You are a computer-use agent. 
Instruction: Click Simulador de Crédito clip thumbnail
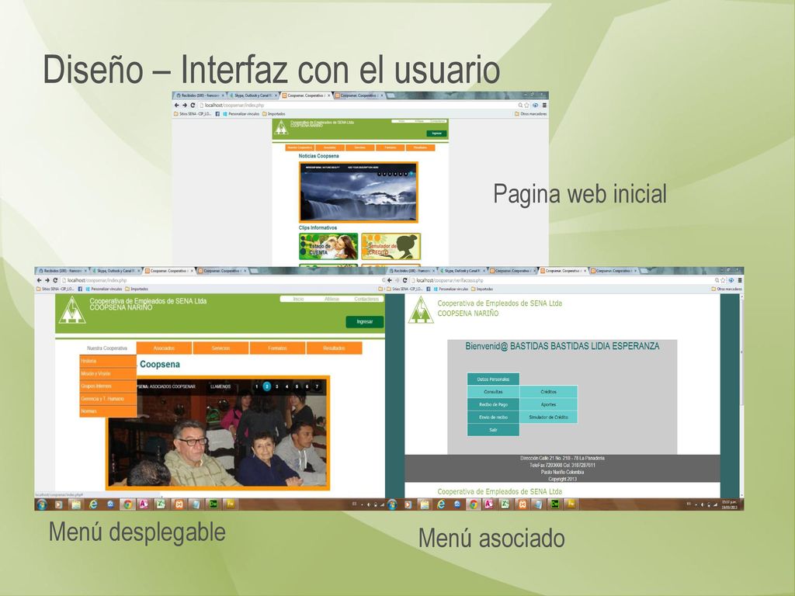point(391,246)
